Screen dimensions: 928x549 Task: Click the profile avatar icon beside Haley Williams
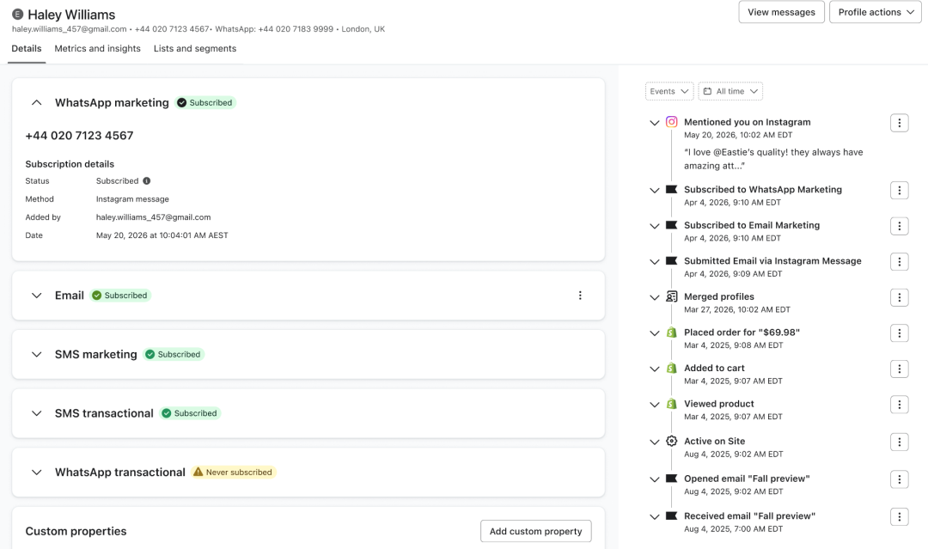pyautogui.click(x=18, y=15)
